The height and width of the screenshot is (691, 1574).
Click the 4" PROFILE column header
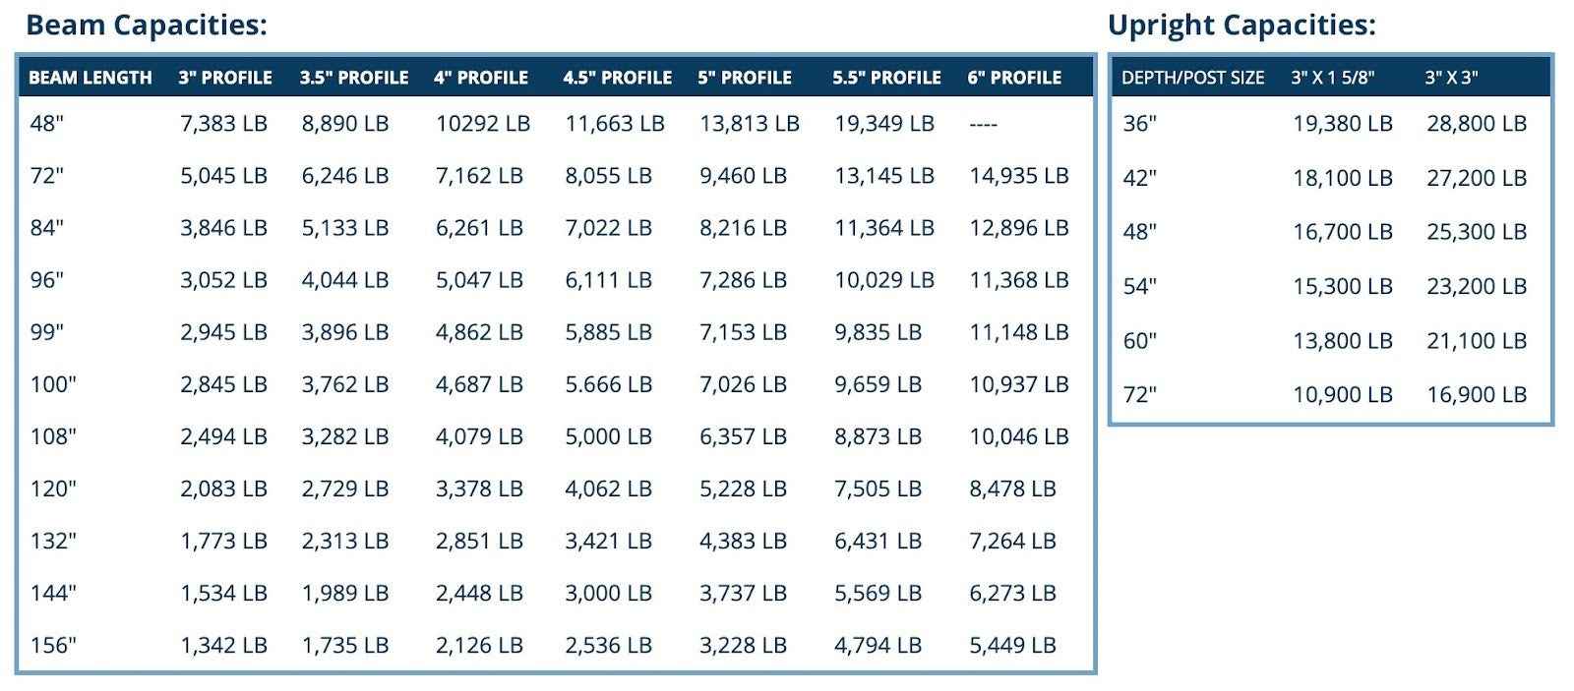[x=481, y=78]
